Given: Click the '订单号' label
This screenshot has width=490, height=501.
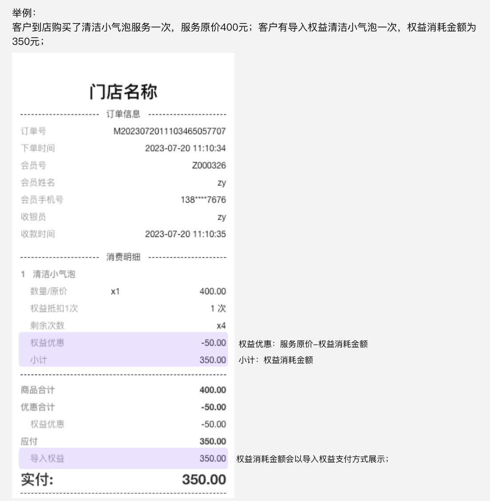Looking at the screenshot, I should pos(34,131).
